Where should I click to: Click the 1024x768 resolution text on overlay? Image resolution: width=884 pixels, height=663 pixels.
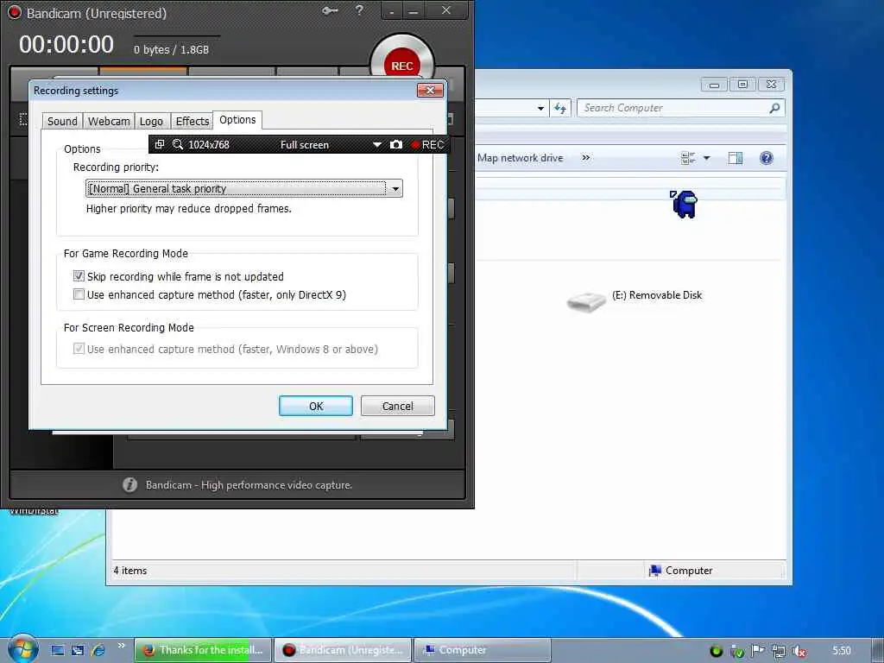click(209, 145)
